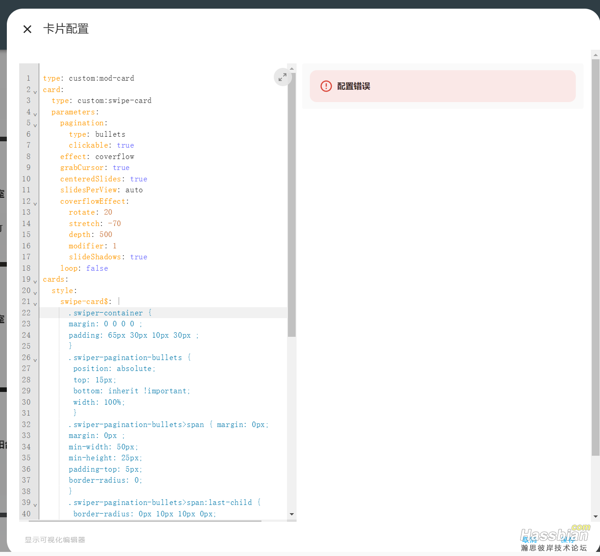Click the 'type: bullets' line
Viewport: 600px width, 556px height.
tap(97, 134)
